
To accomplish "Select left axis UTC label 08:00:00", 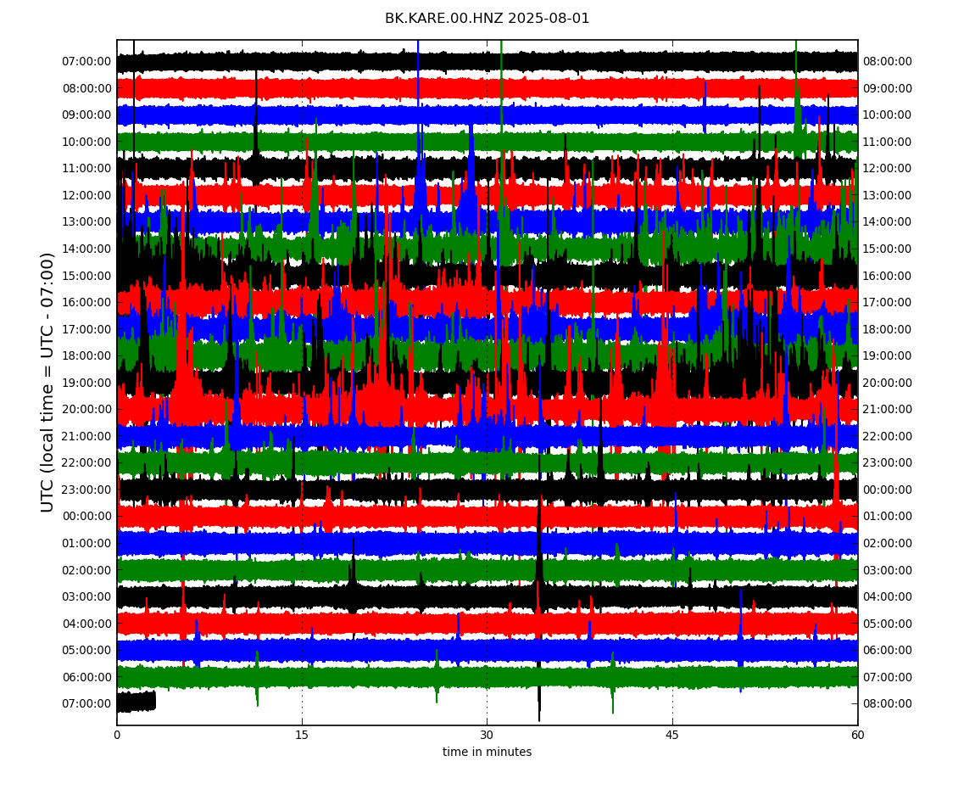I will [87, 88].
